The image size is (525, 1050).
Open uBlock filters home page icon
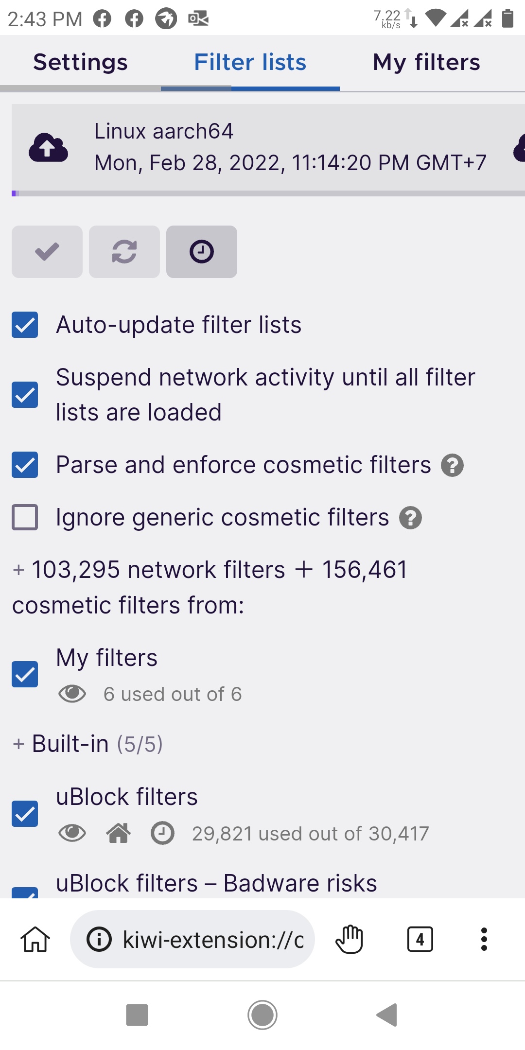tap(118, 833)
